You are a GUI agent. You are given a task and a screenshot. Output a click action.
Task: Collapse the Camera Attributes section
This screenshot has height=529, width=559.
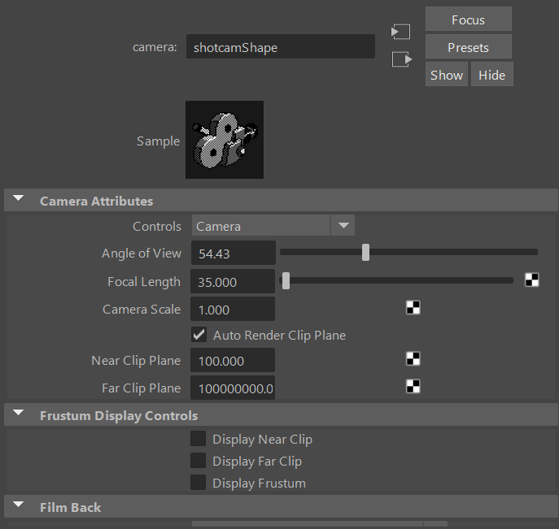point(19,200)
